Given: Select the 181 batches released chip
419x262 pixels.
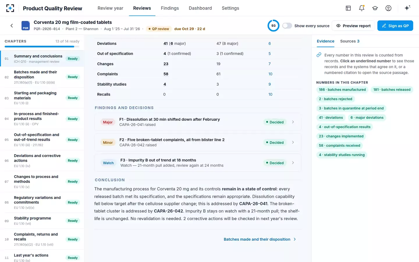Looking at the screenshot, I should click(392, 90).
